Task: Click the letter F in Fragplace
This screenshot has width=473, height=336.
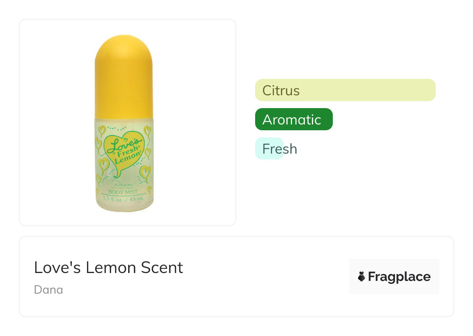Action: tap(372, 276)
